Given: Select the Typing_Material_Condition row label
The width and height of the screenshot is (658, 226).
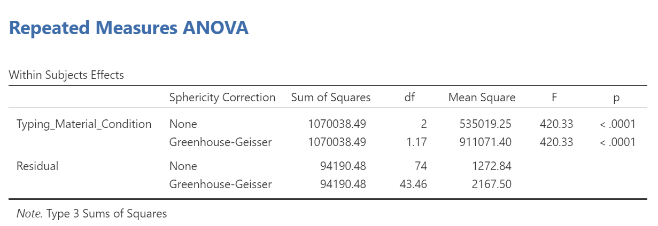Looking at the screenshot, I should (x=84, y=124).
